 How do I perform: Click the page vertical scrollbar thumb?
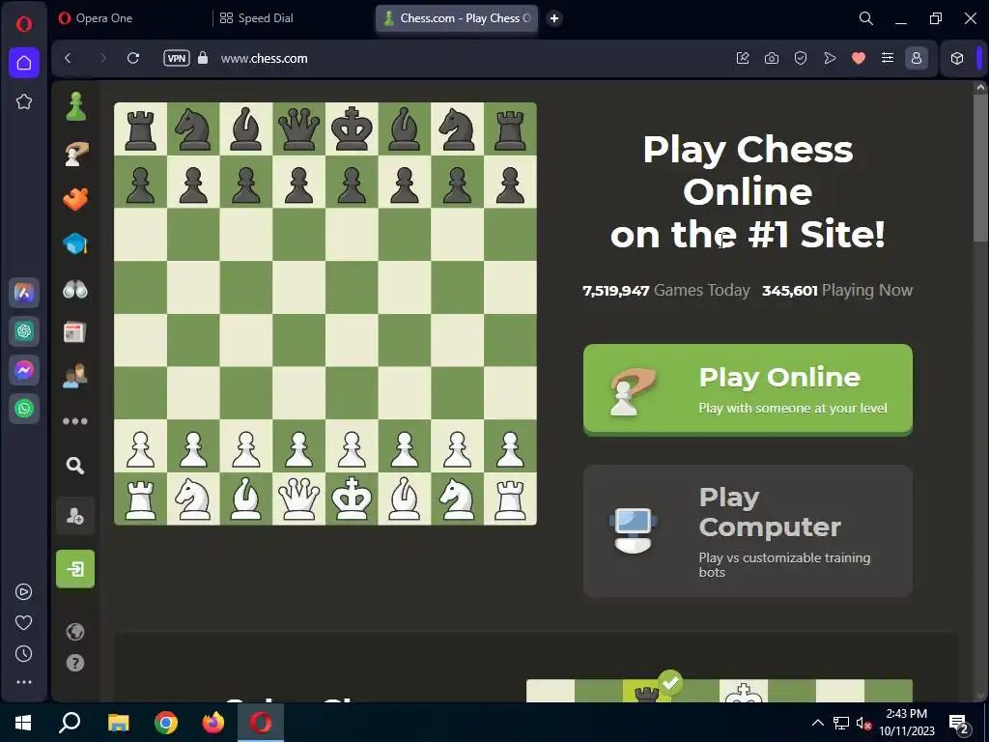[980, 167]
